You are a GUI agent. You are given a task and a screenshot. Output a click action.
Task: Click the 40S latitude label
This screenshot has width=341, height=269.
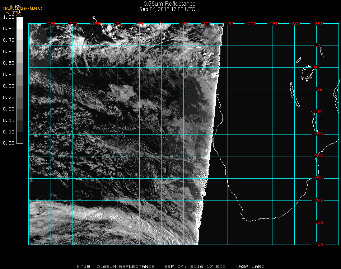pos(319,245)
